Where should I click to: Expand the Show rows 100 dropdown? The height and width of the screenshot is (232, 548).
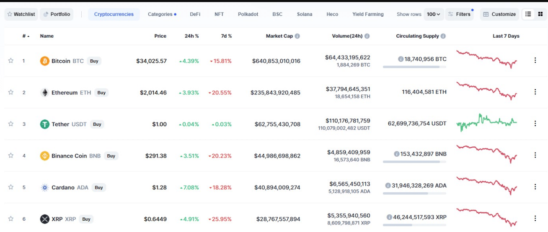[x=433, y=14]
